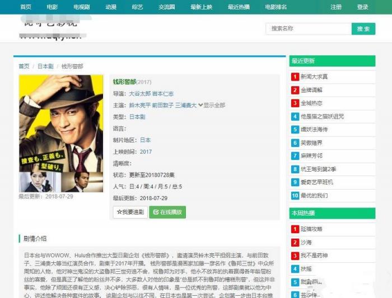Click rank 1 badge beside 延禧攻略
392x298 pixels.
tap(295, 229)
